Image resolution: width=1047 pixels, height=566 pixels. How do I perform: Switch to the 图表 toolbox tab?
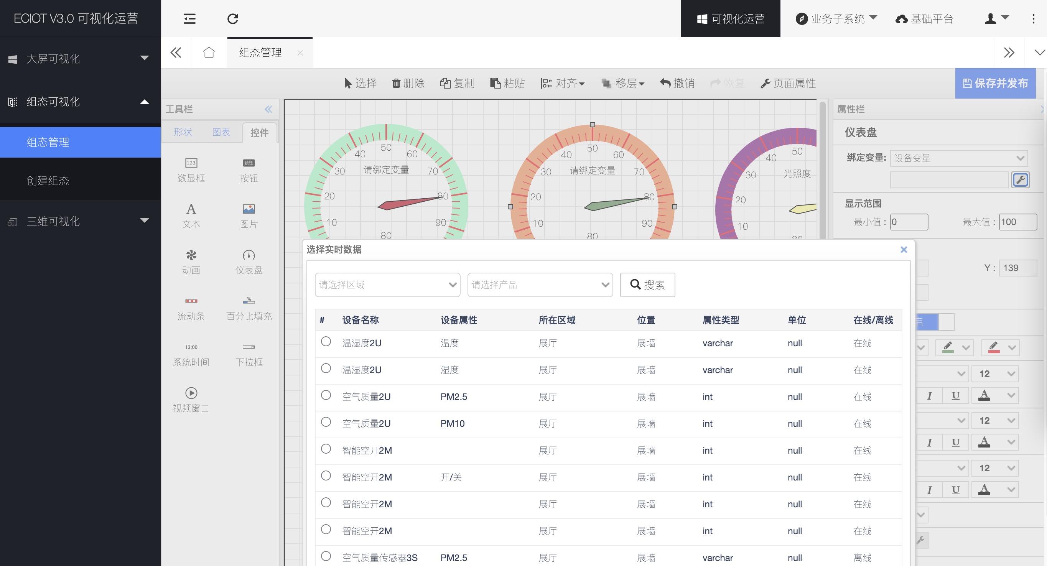tap(221, 132)
